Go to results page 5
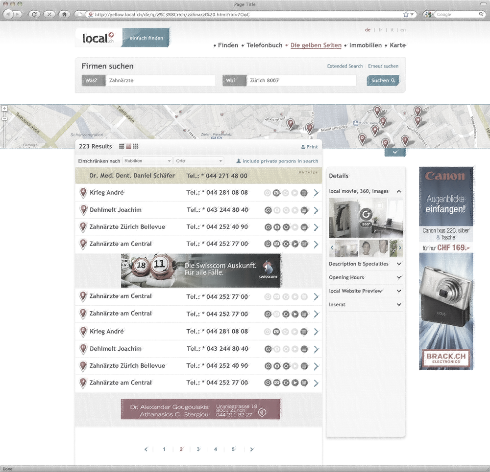490x472 pixels. click(233, 449)
